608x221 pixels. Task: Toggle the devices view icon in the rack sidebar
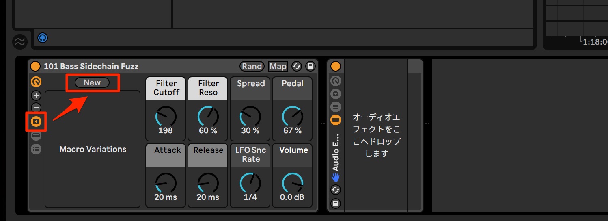click(x=36, y=135)
